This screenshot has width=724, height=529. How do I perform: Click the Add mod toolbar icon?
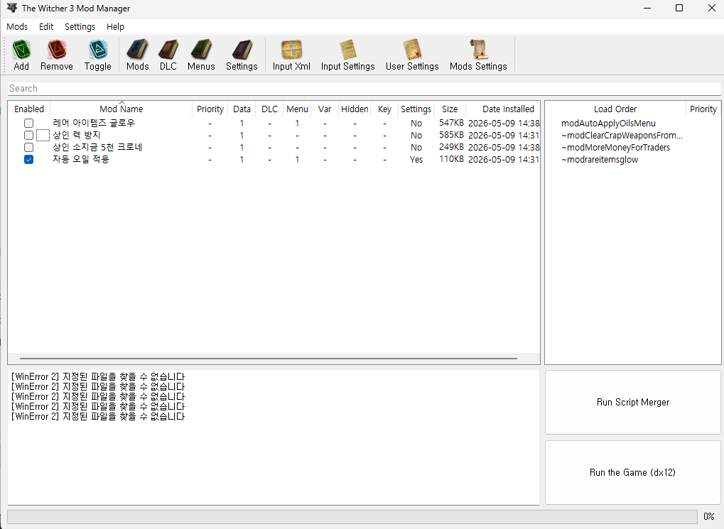tap(21, 50)
